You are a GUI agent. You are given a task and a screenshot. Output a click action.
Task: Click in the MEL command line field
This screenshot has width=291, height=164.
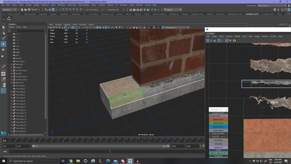pyautogui.click(x=59, y=152)
